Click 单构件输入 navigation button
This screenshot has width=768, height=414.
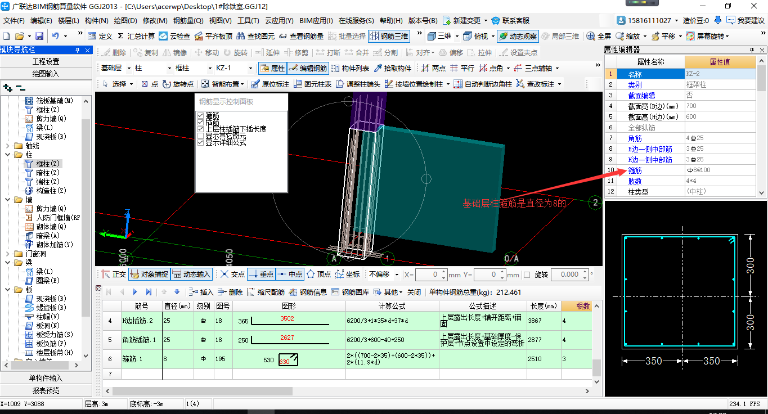click(x=46, y=378)
